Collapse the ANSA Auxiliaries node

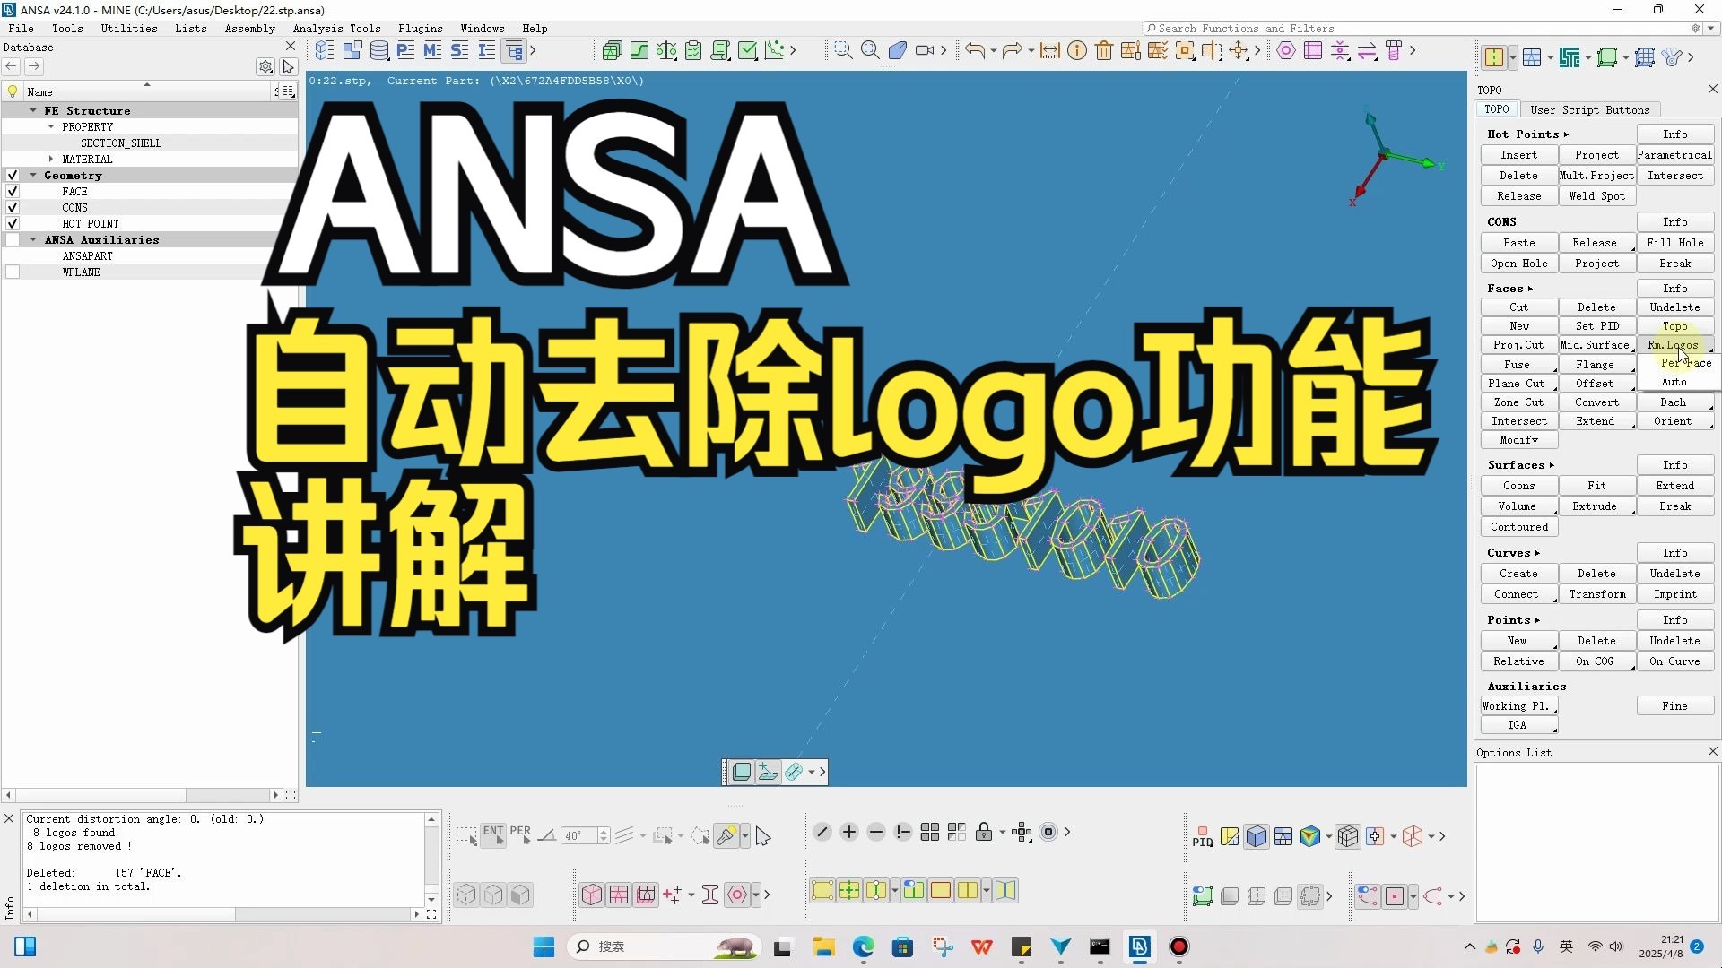[33, 240]
